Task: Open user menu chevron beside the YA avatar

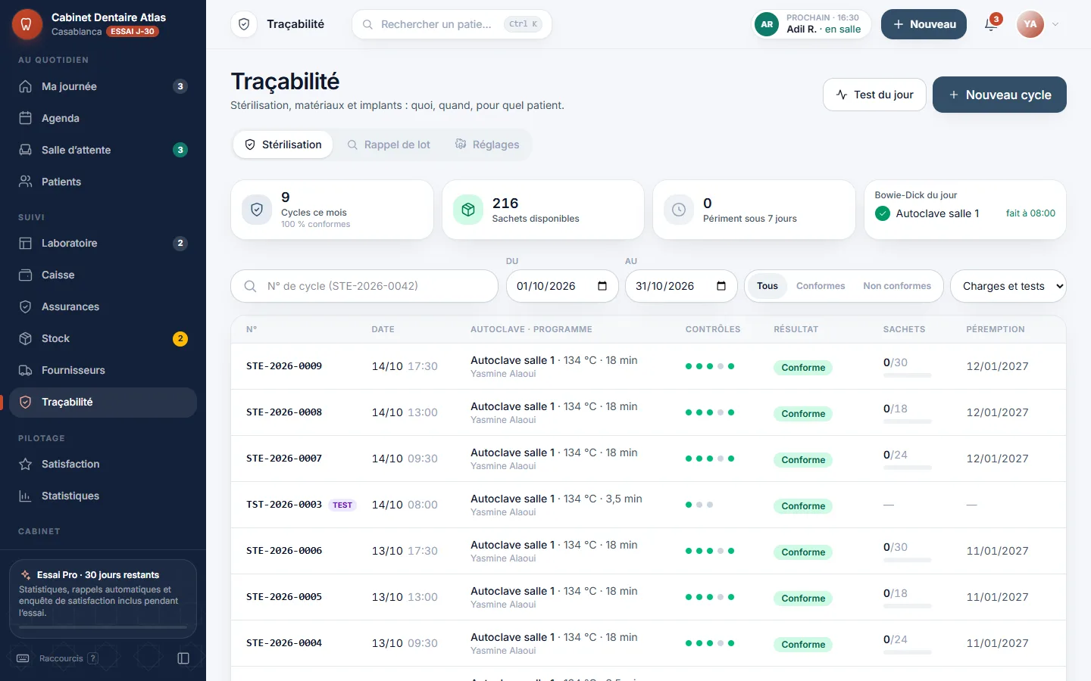Action: click(x=1055, y=24)
